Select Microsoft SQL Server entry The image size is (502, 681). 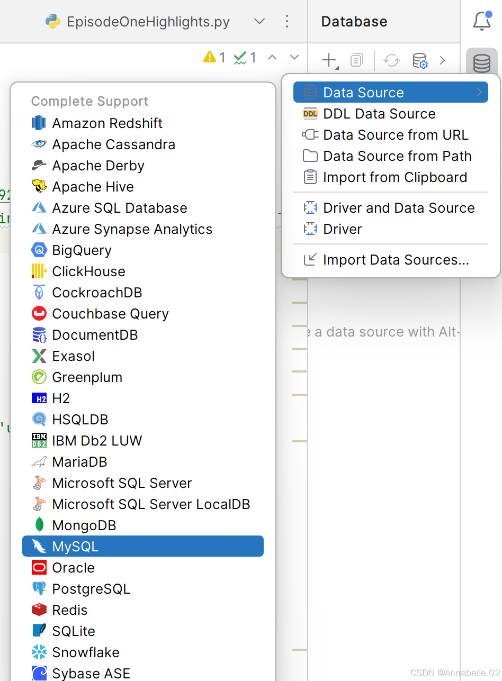(x=143, y=483)
